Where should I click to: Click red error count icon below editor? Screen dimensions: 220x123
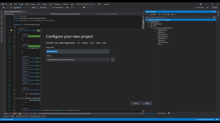click(14, 113)
